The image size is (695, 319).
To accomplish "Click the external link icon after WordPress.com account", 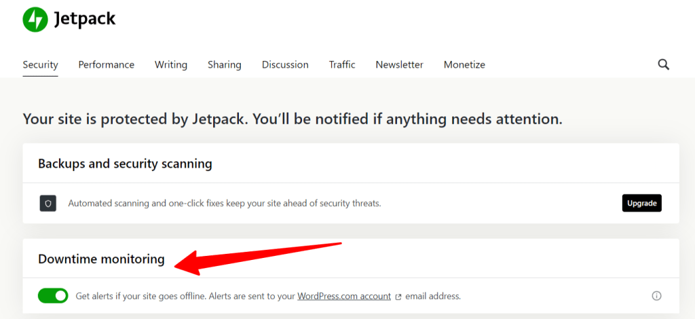I will click(x=398, y=297).
